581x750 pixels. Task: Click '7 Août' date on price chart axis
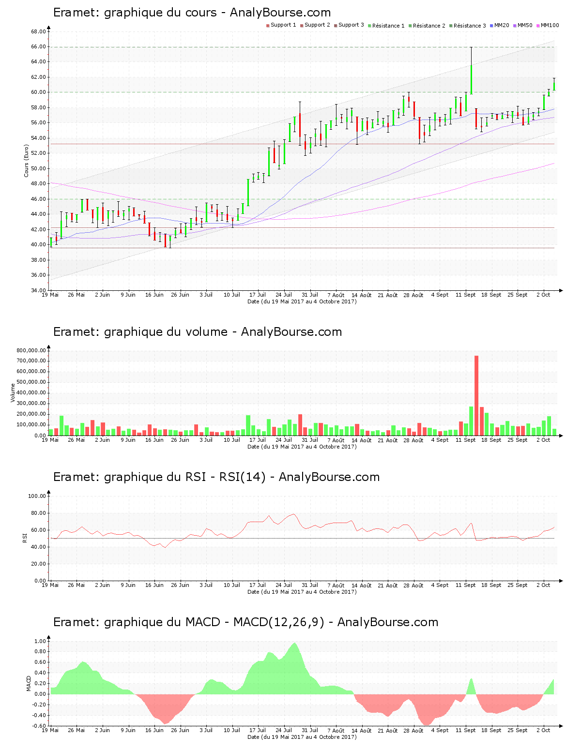pos(336,295)
